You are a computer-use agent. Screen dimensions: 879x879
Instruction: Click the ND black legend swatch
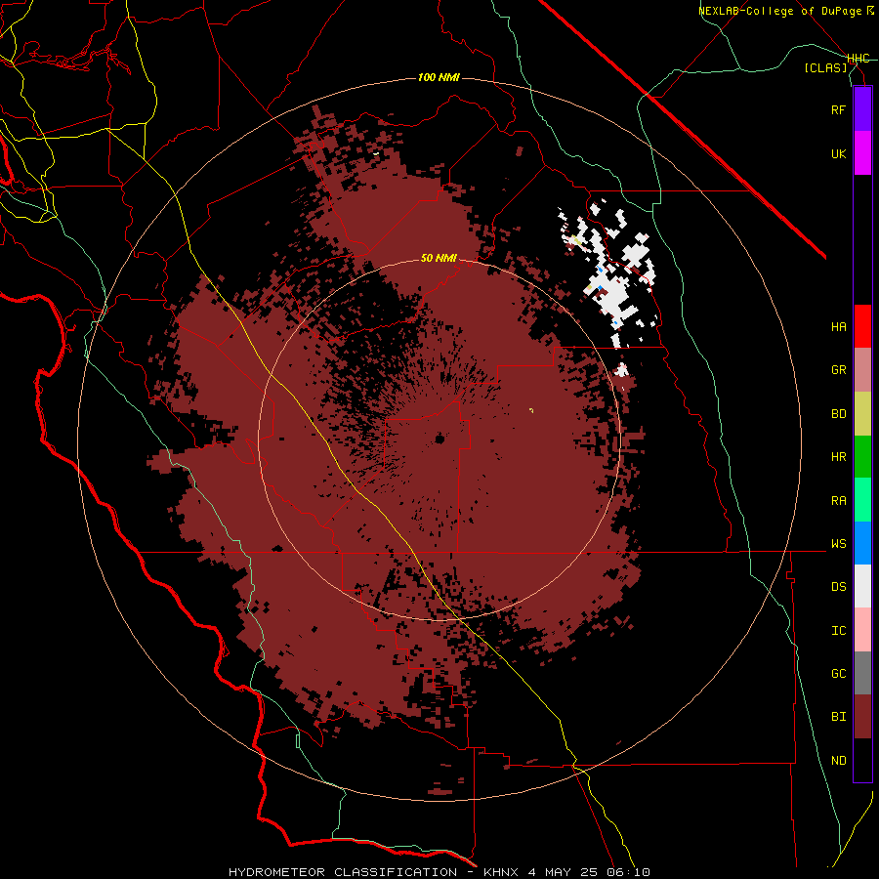click(x=862, y=760)
